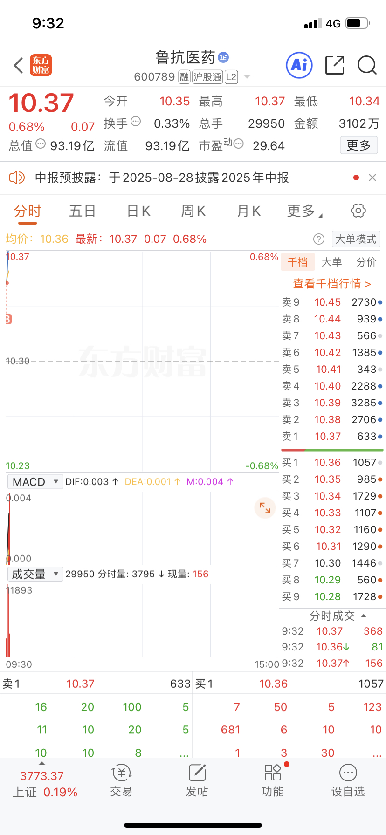This screenshot has height=835, width=386.
Task: Open 查看千档行情 link
Action: [x=331, y=283]
